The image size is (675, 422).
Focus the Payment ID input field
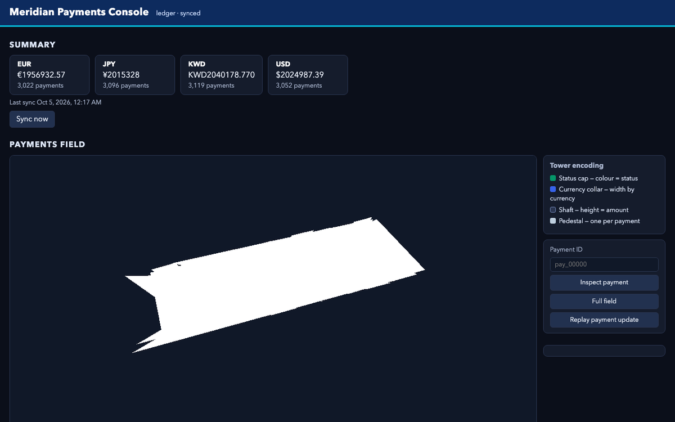coord(604,264)
